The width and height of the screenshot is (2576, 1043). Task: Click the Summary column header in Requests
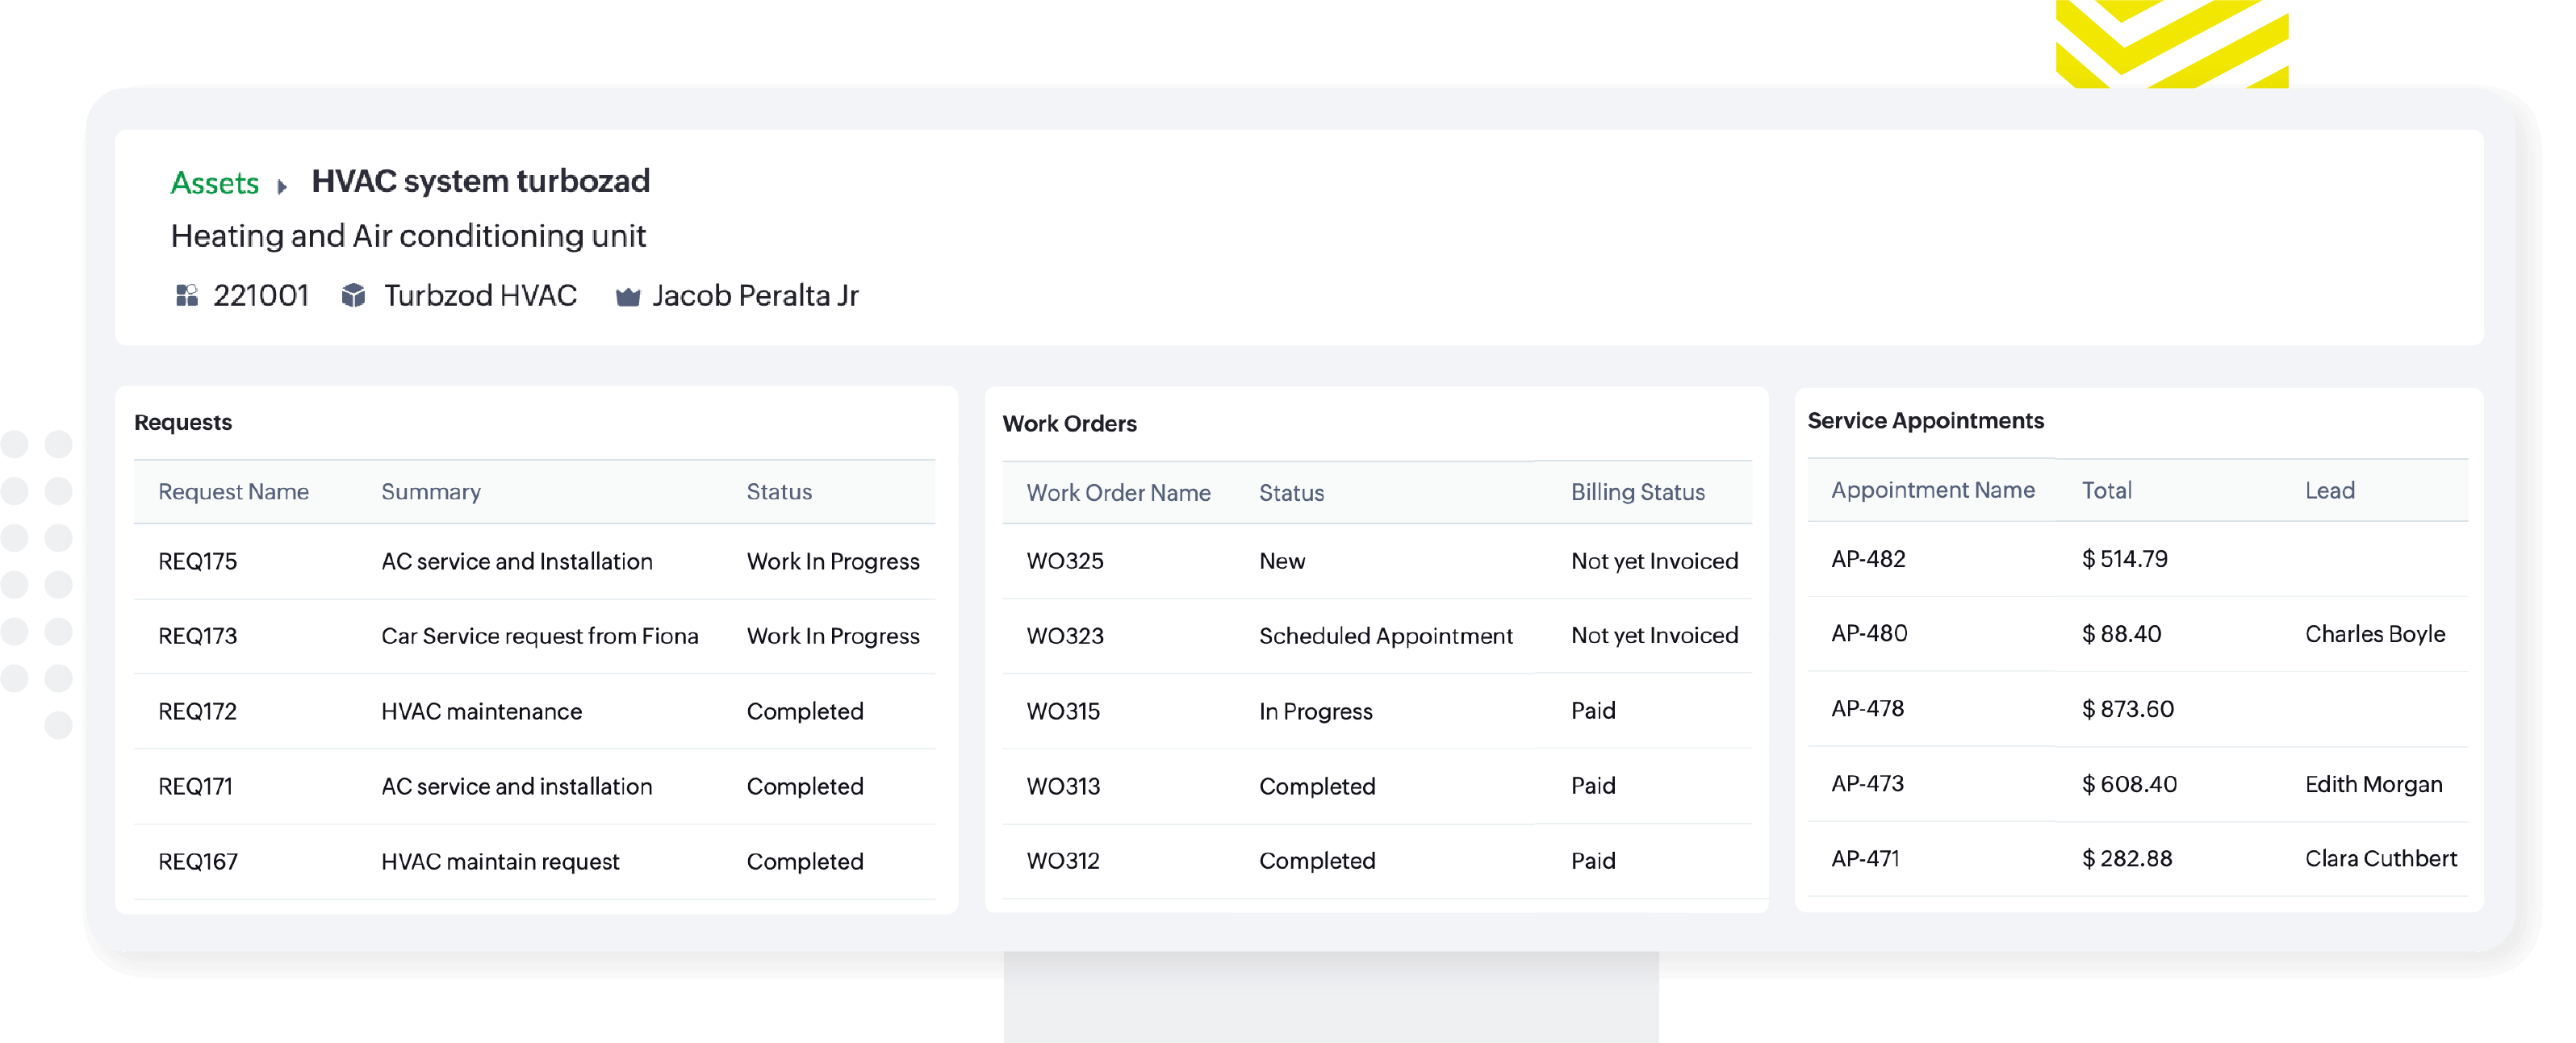(430, 491)
